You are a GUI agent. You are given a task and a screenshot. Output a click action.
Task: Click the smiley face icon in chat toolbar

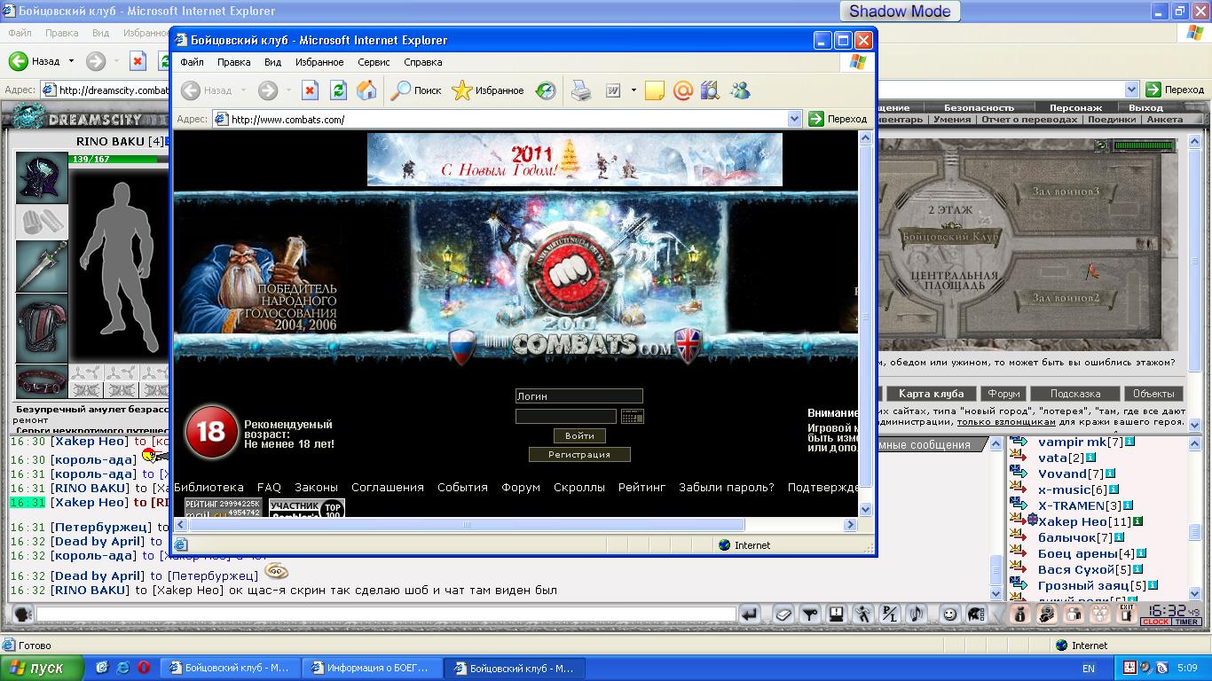tap(950, 614)
